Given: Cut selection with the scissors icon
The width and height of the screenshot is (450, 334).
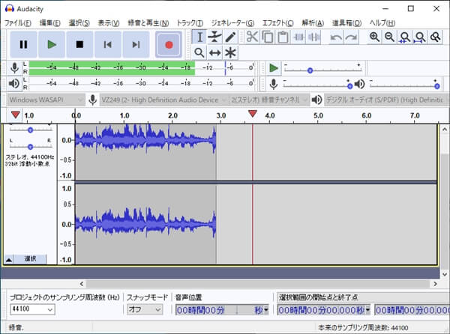Looking at the screenshot, I should (252, 37).
